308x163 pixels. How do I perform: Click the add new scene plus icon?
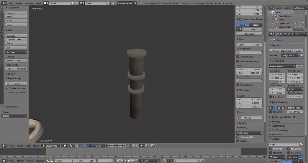[x=108, y=3]
